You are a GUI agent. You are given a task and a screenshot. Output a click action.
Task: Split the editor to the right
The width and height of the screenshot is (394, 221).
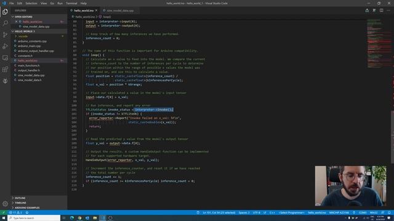[382, 10]
